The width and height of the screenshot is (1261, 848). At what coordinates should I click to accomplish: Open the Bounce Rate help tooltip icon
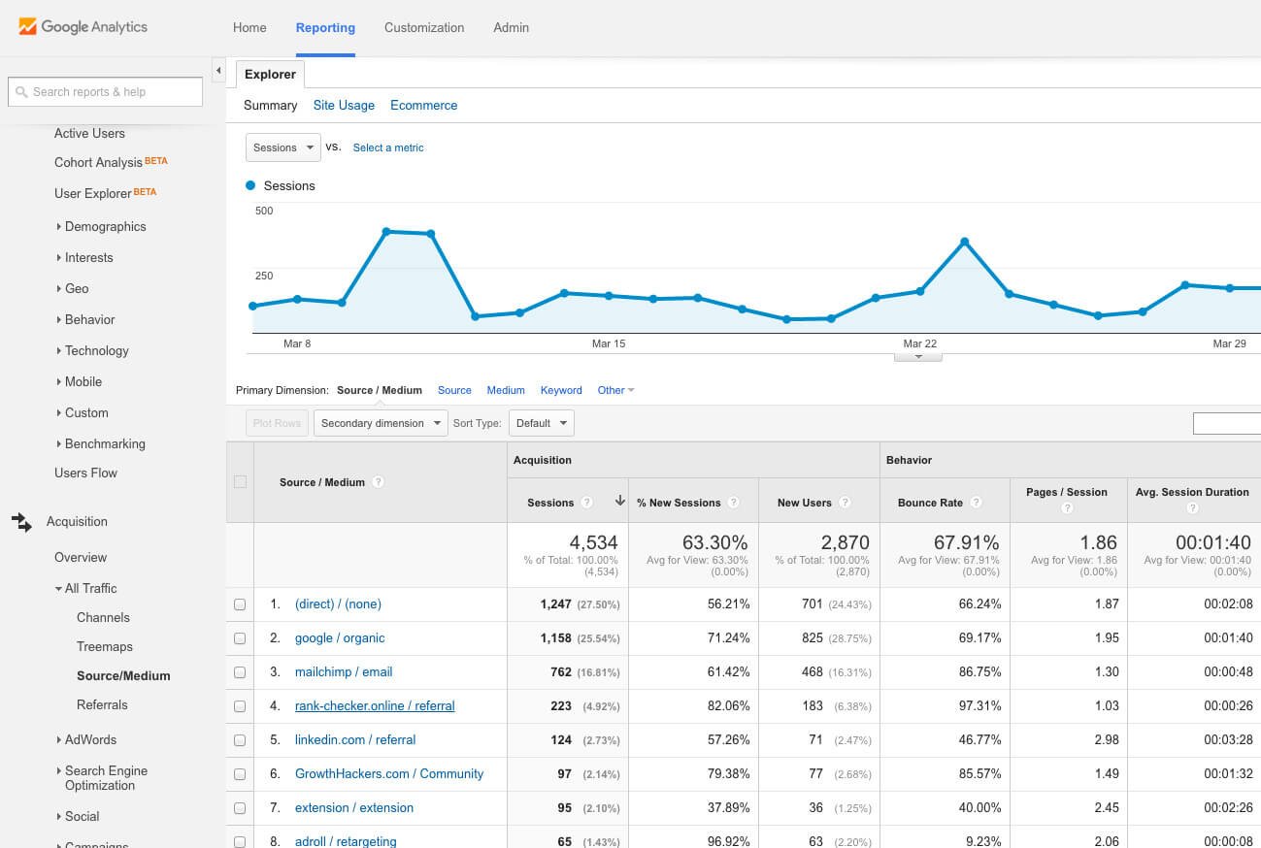(976, 503)
